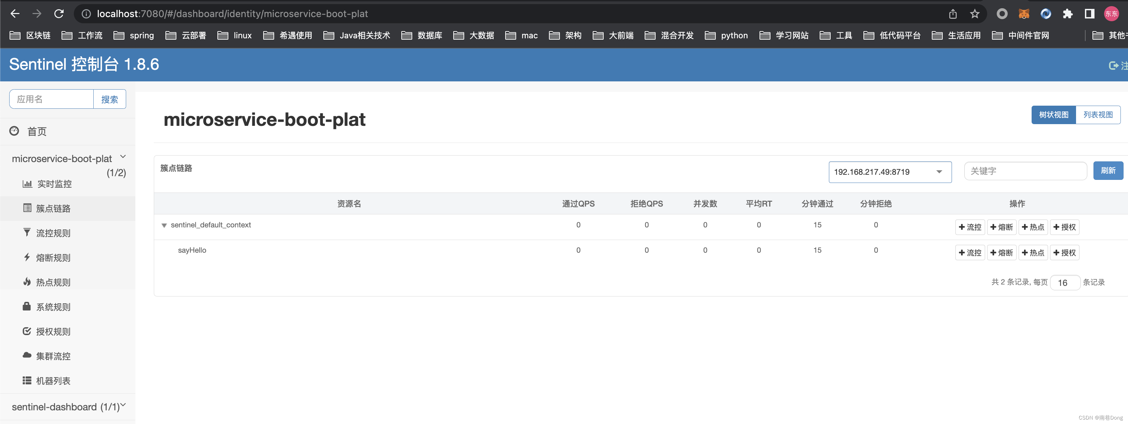Open the MetaMask fox extension

[x=1024, y=14]
